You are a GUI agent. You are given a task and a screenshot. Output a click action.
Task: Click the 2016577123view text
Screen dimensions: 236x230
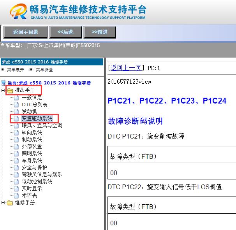[129, 82]
